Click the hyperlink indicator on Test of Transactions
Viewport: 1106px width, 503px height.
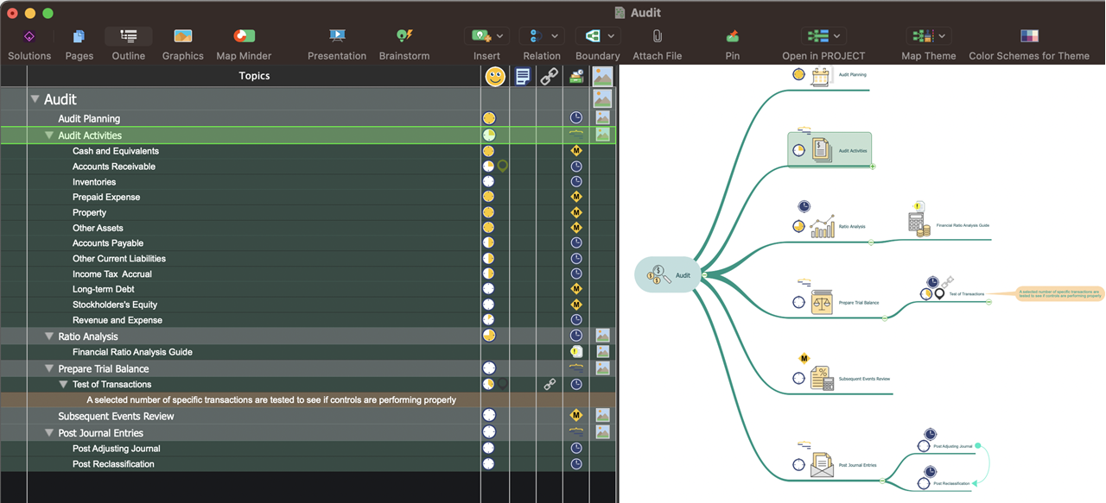[x=550, y=384]
